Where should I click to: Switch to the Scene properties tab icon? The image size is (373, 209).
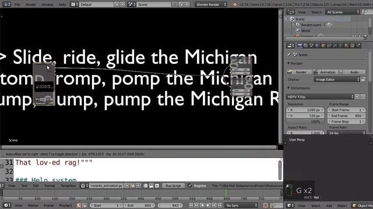click(x=311, y=45)
